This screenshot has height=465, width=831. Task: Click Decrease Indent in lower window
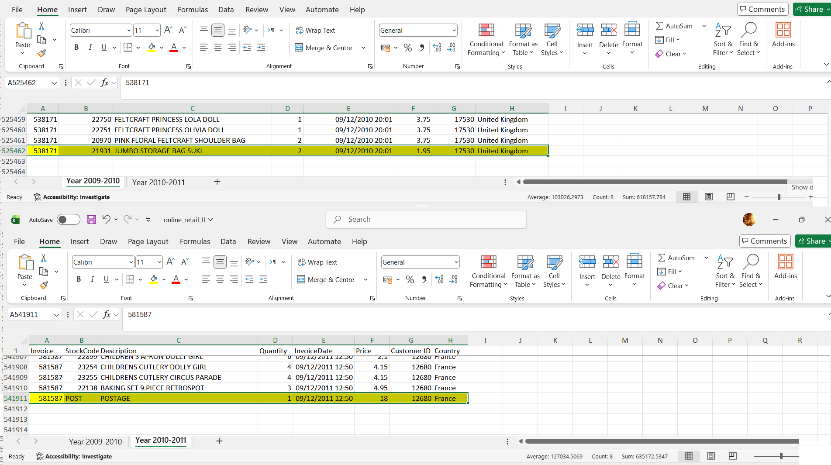click(x=249, y=279)
